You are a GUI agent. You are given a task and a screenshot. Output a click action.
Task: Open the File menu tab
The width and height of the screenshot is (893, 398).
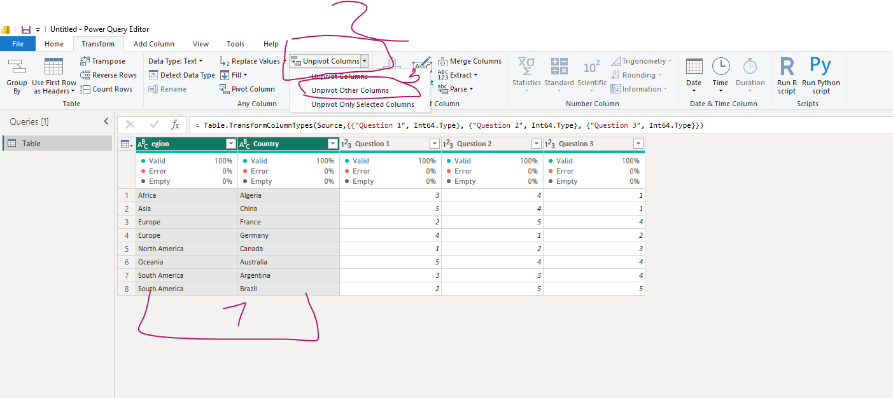point(18,44)
